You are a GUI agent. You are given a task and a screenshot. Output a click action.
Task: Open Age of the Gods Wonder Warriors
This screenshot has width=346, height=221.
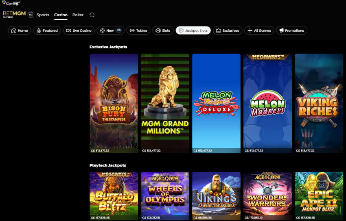click(x=267, y=196)
